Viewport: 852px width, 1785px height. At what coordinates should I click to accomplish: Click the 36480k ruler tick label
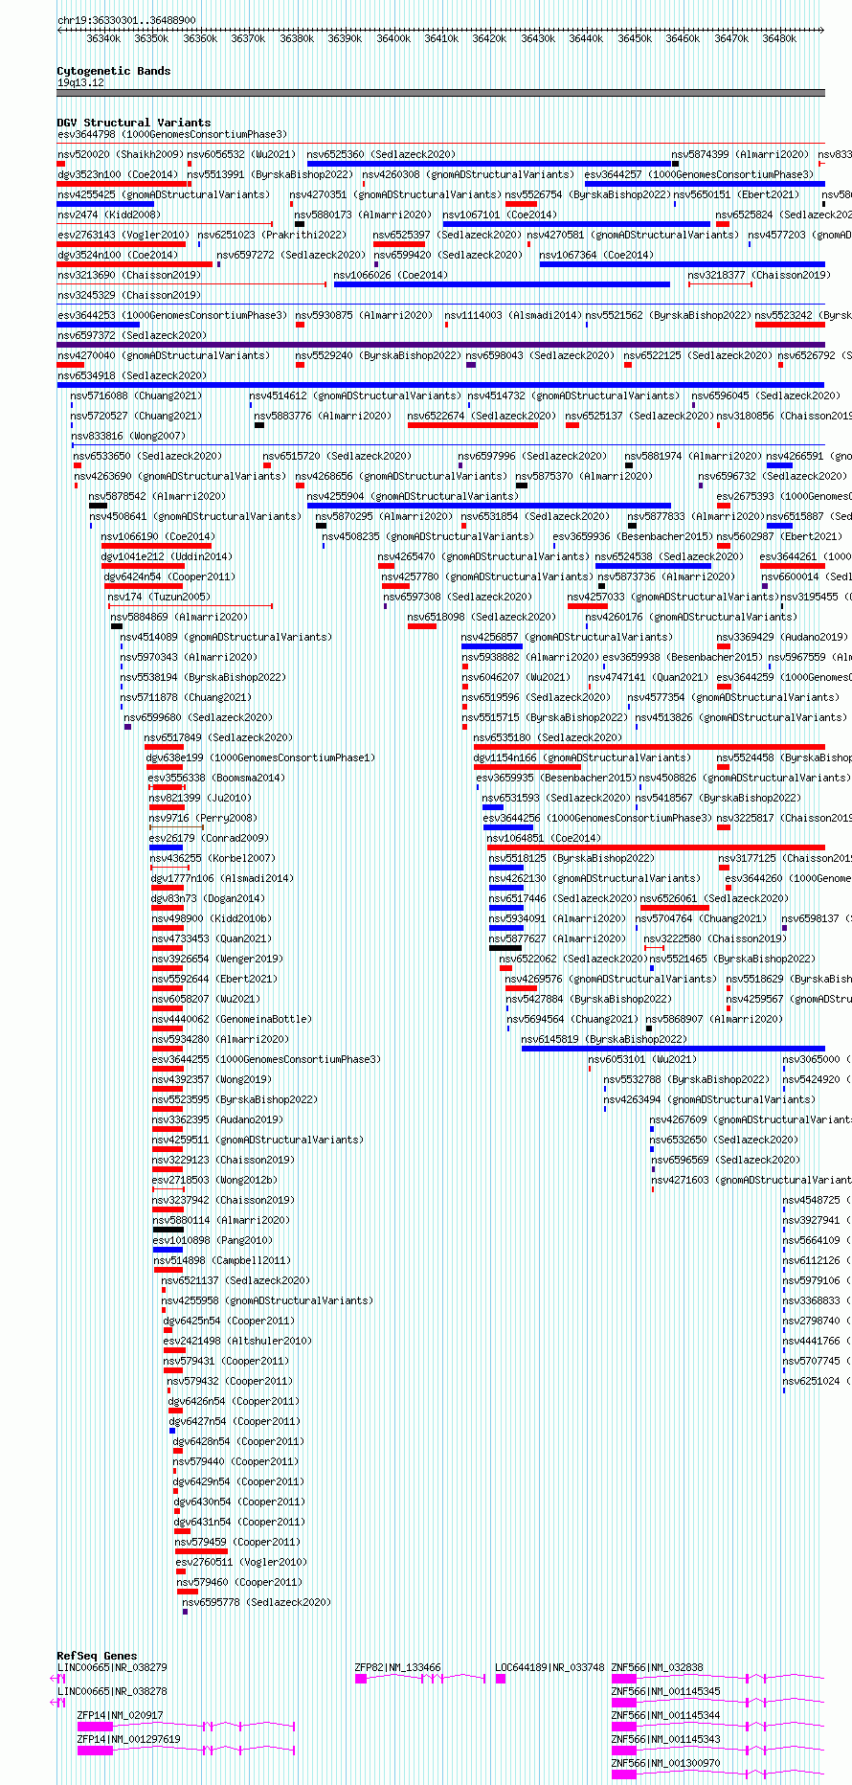[779, 38]
